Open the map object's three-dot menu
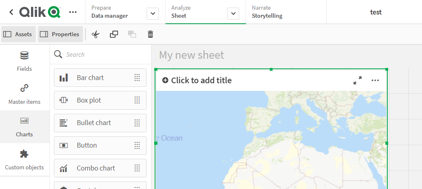The image size is (422, 189). pyautogui.click(x=375, y=80)
